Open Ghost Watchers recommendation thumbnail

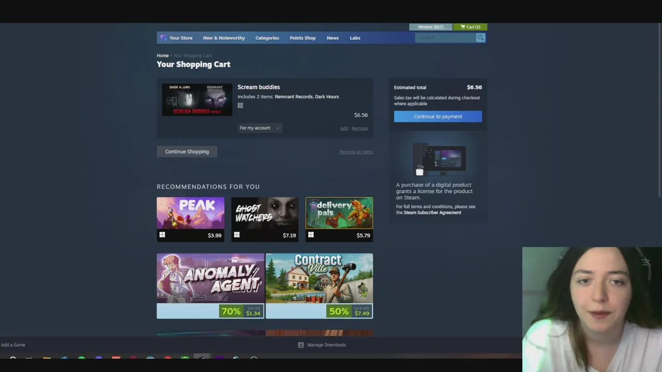pyautogui.click(x=265, y=213)
